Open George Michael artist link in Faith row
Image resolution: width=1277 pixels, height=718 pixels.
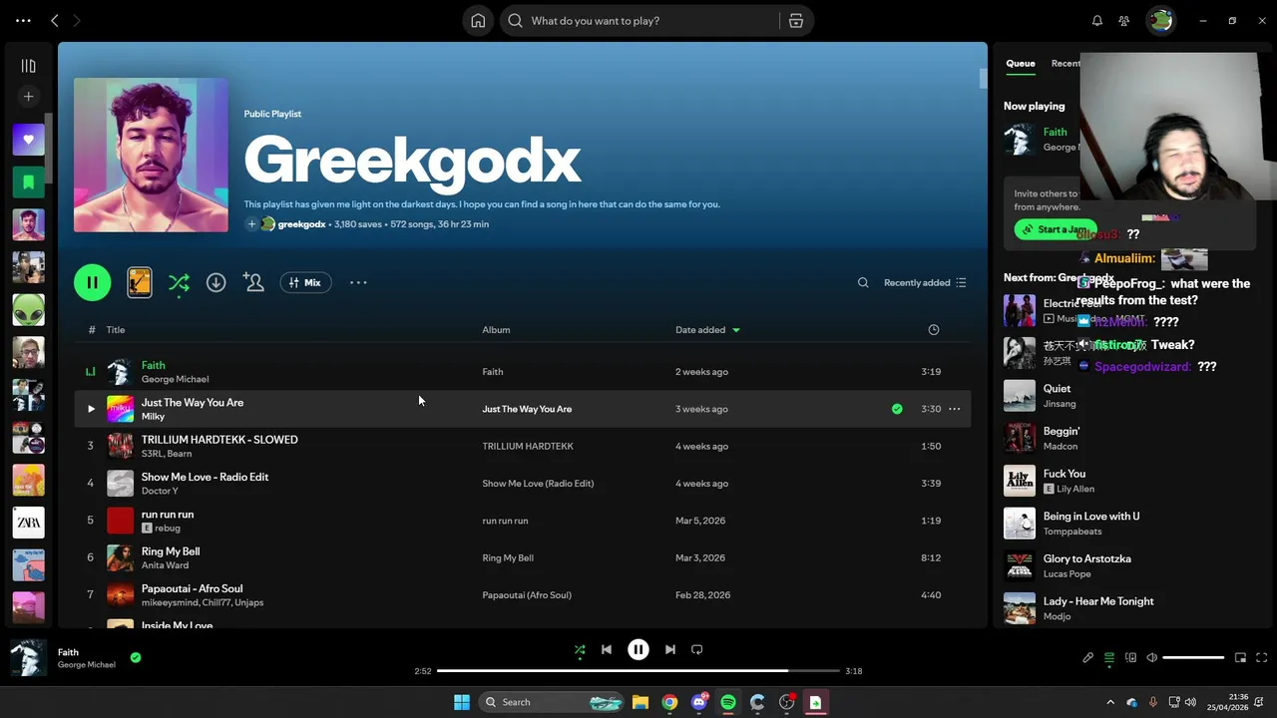tap(175, 379)
